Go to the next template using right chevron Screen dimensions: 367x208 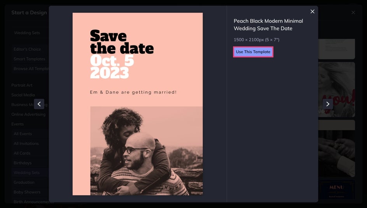328,104
